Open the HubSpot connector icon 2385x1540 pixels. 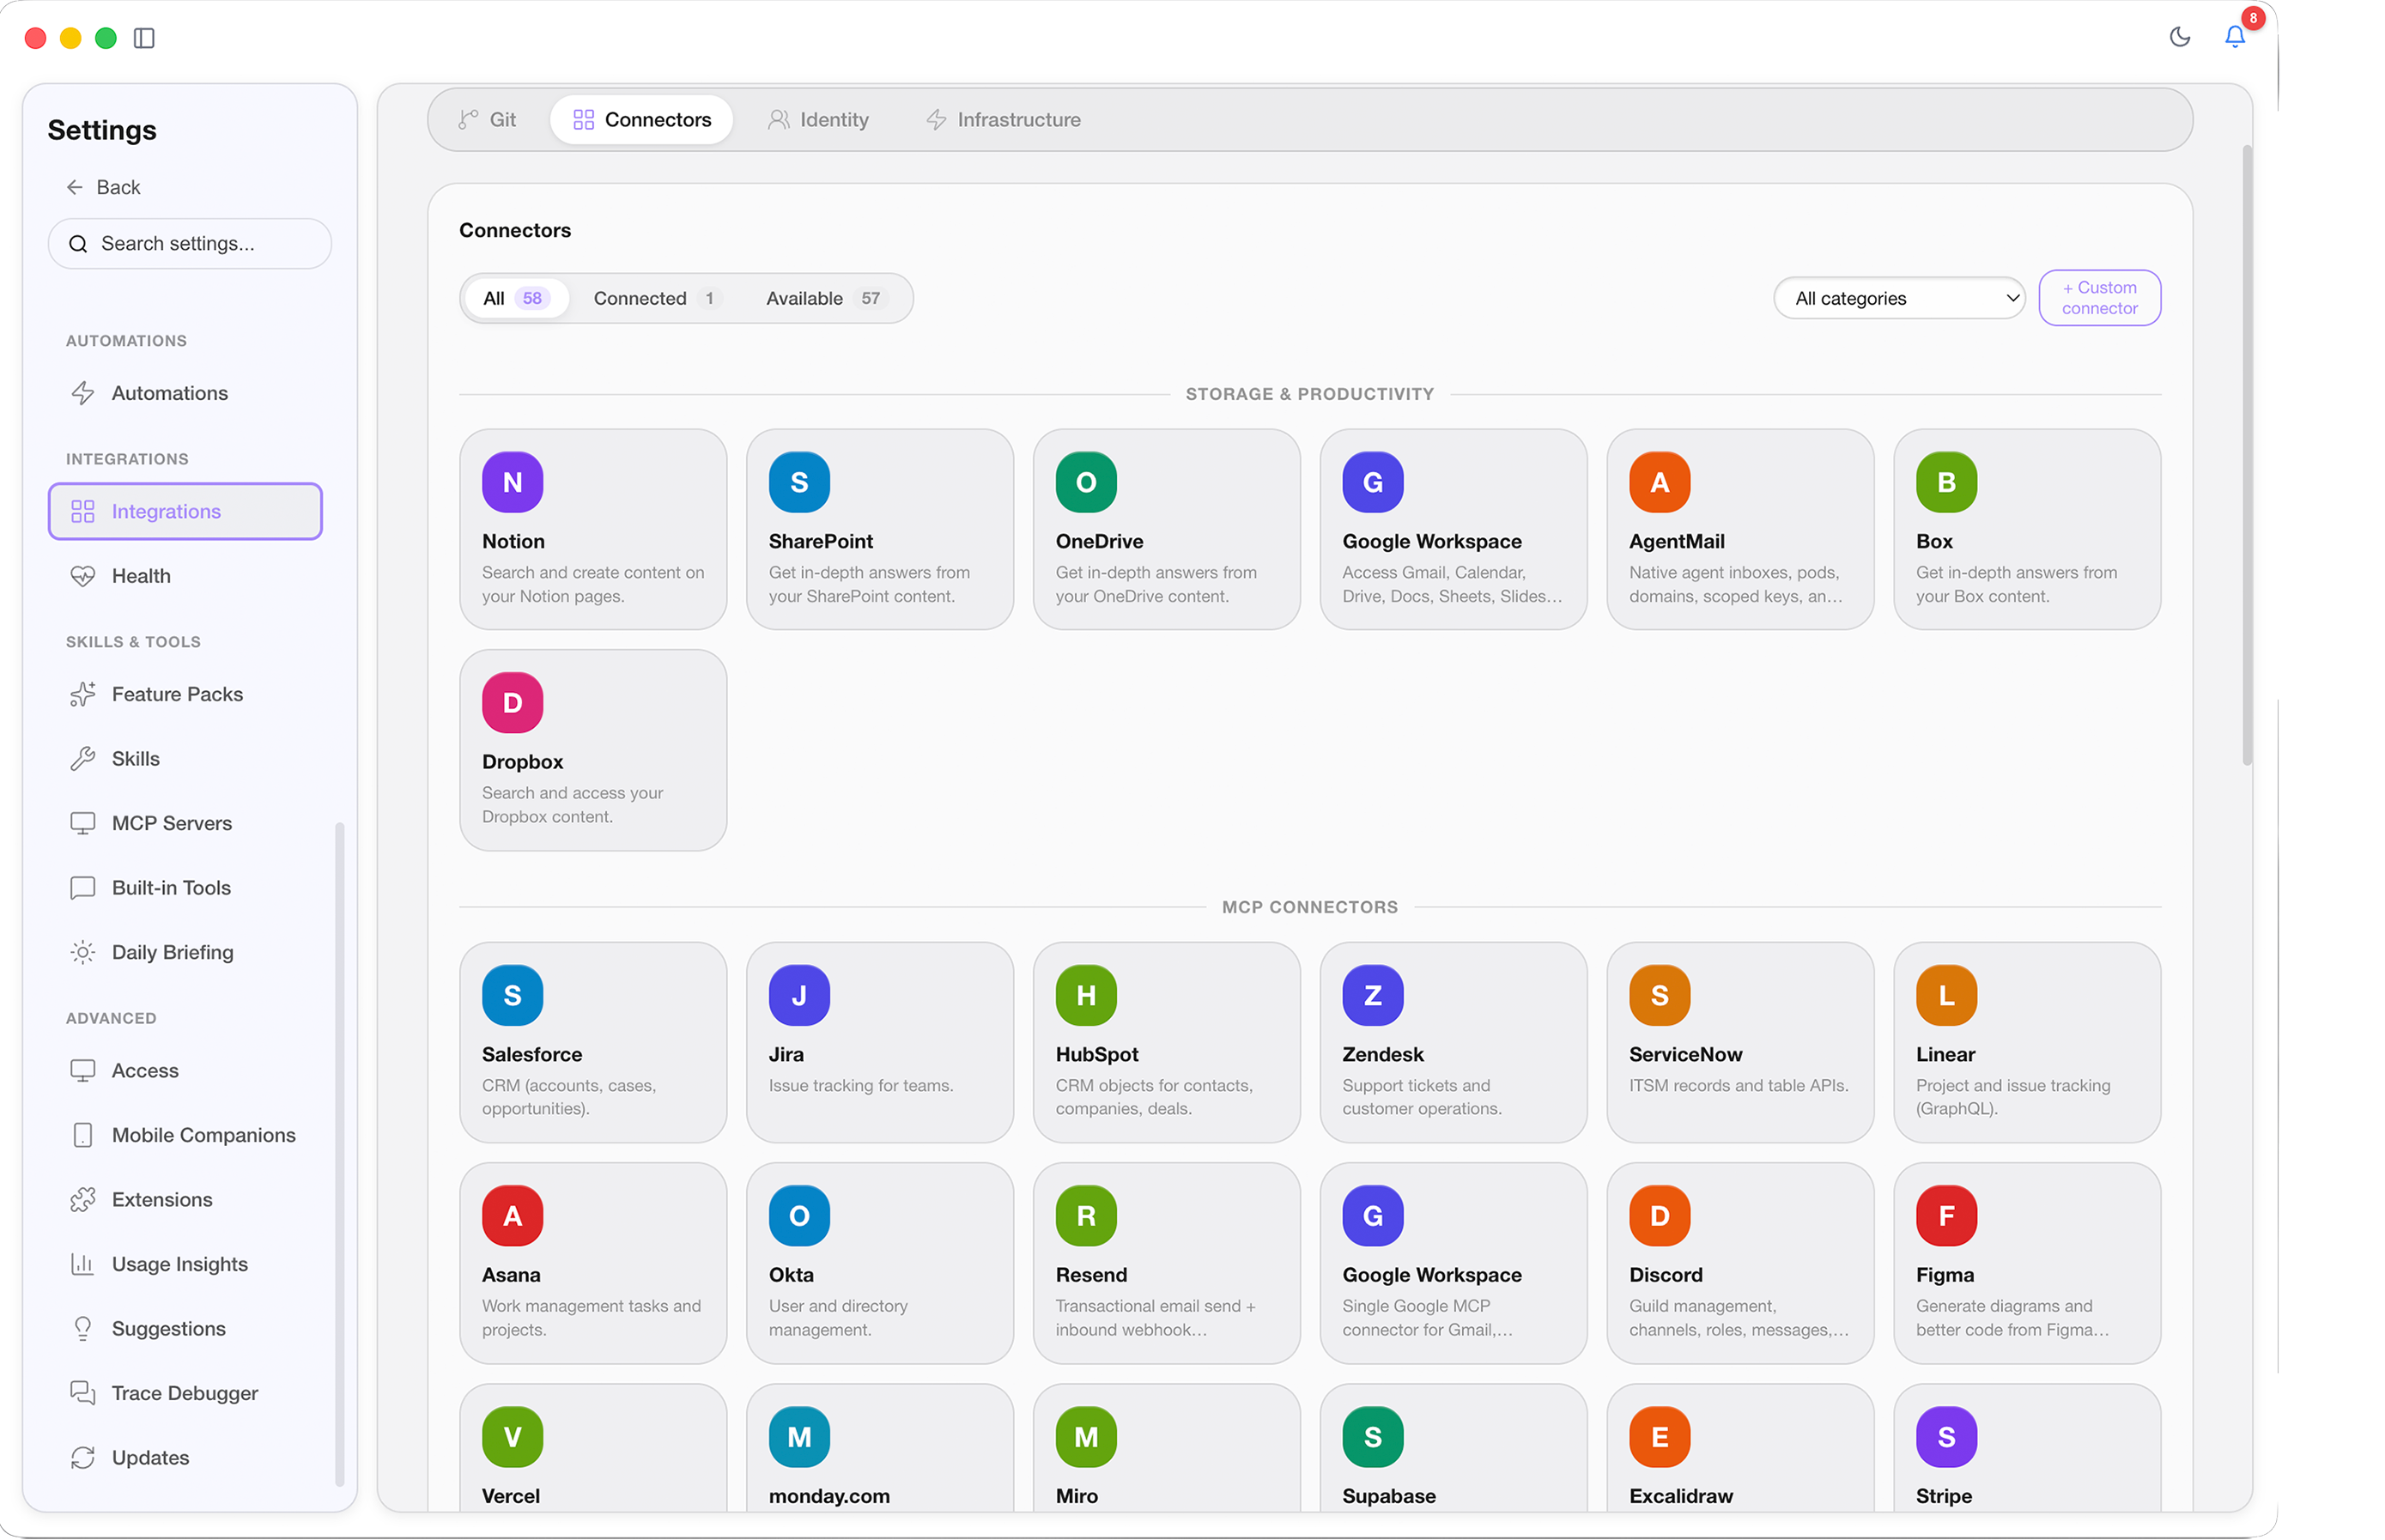[1086, 995]
